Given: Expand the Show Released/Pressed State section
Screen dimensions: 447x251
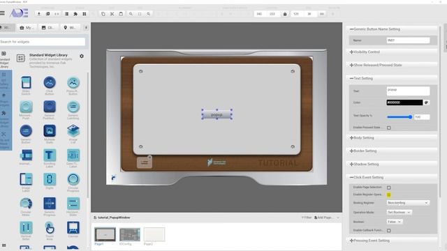Looking at the screenshot, I should (x=392, y=65).
